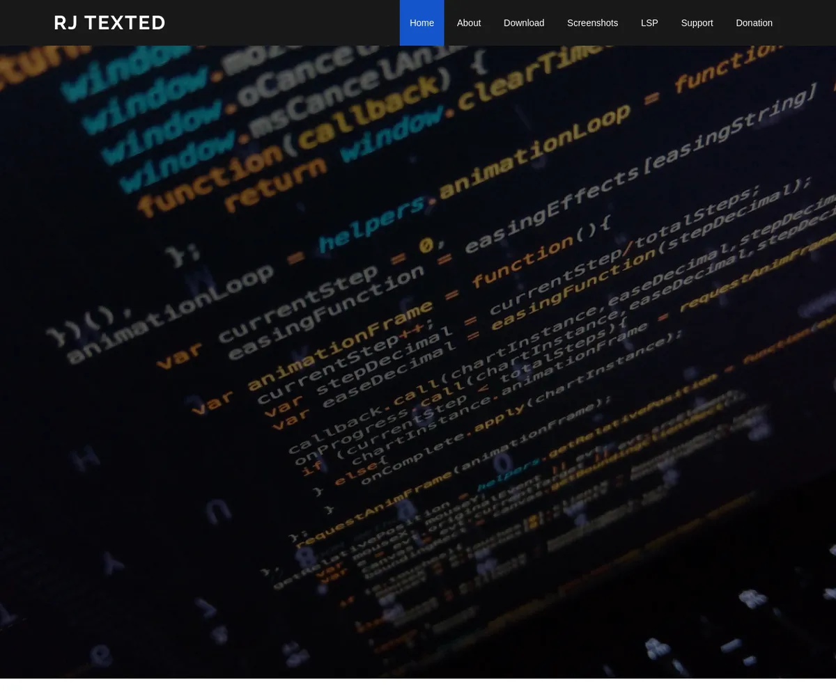Navigate to the Donation page
This screenshot has height=696, width=836.
point(754,23)
